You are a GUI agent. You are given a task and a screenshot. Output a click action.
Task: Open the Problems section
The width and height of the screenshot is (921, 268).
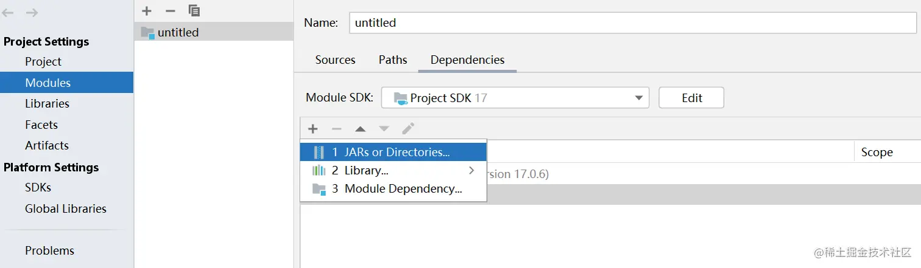(x=49, y=250)
